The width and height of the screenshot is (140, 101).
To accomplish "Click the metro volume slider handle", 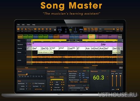I will [x=116, y=76].
